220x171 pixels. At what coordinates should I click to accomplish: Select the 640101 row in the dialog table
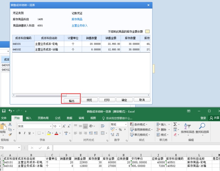coord(81,44)
